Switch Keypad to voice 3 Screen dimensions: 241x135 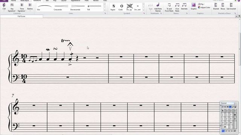(229, 131)
